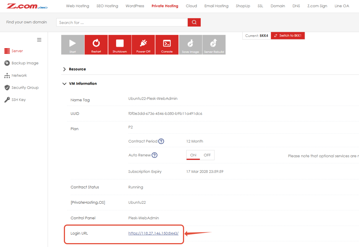Open Network in the sidebar

click(x=16, y=75)
